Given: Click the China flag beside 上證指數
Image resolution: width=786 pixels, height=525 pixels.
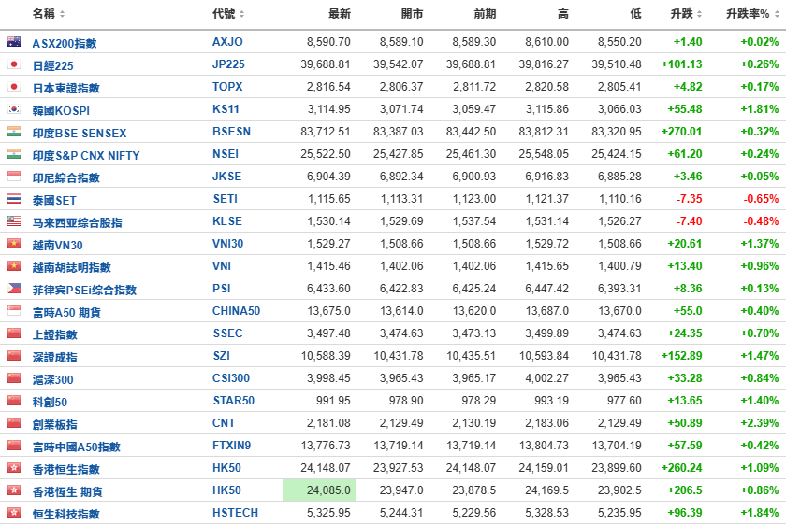Looking at the screenshot, I should (x=14, y=333).
